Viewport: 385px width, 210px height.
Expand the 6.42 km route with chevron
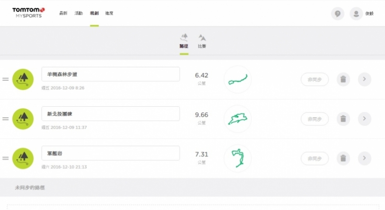[x=364, y=79]
